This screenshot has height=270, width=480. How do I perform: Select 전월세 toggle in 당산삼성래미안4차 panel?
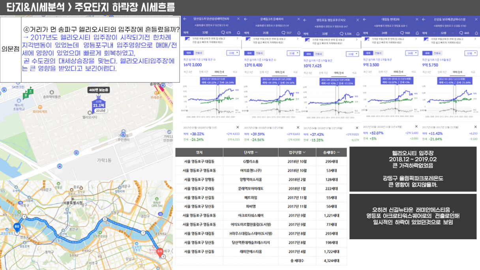[x=198, y=52]
